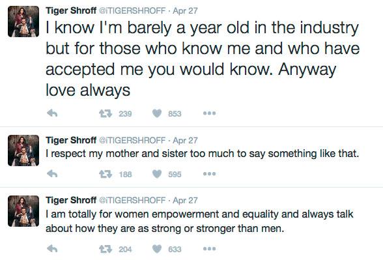Reply to the 'barely a year old' tweet
Viewport: 383px width, 260px height.
(52, 113)
